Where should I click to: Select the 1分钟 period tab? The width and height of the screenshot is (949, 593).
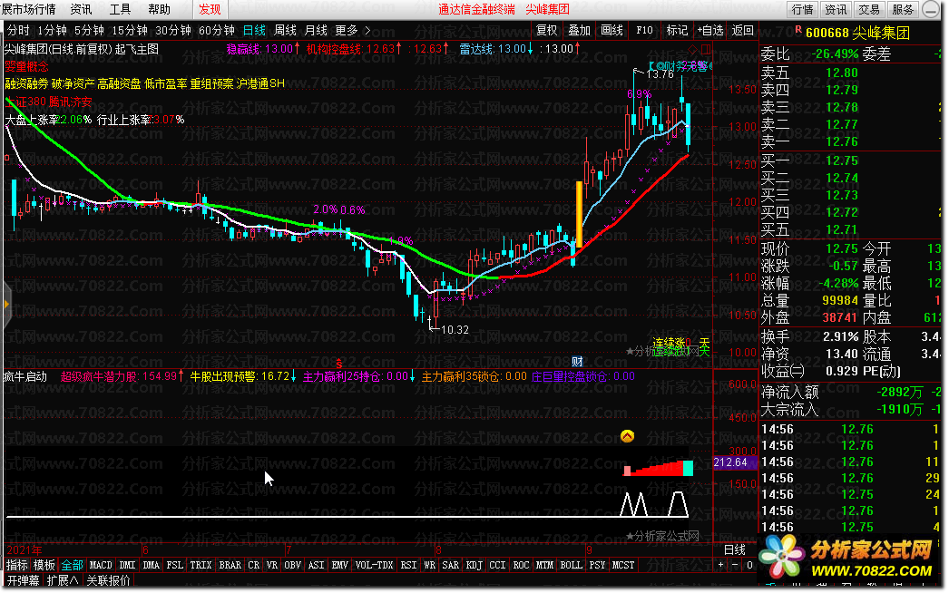click(52, 30)
